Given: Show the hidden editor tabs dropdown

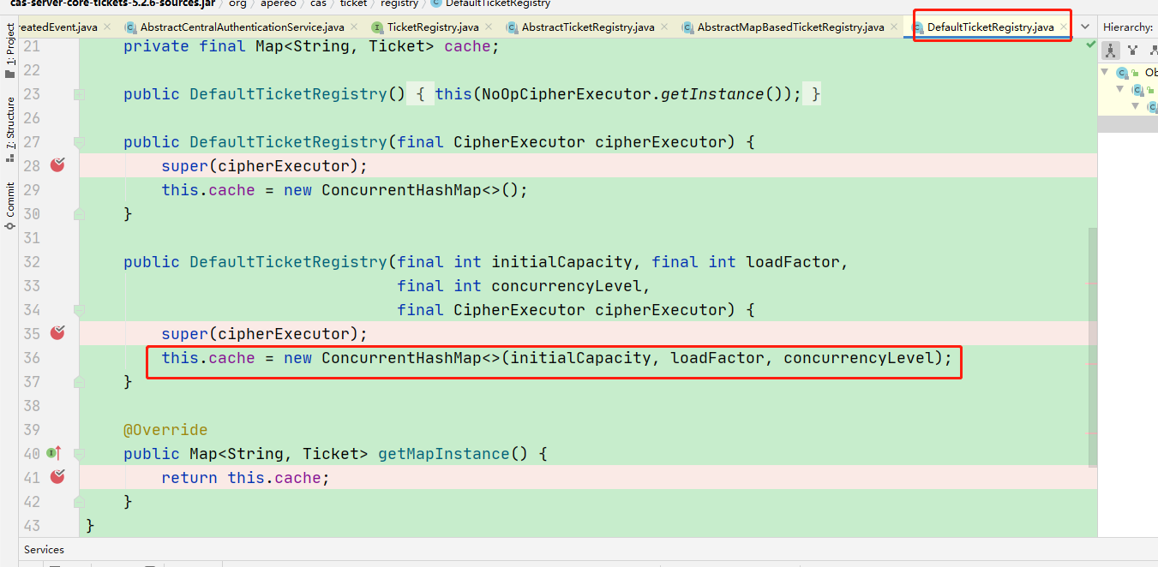Looking at the screenshot, I should coord(1085,27).
